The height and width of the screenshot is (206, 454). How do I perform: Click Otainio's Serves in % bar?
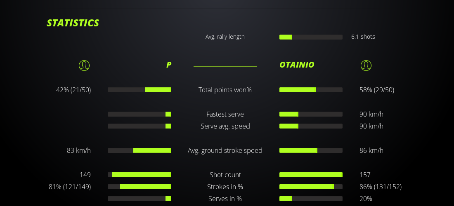click(311, 199)
